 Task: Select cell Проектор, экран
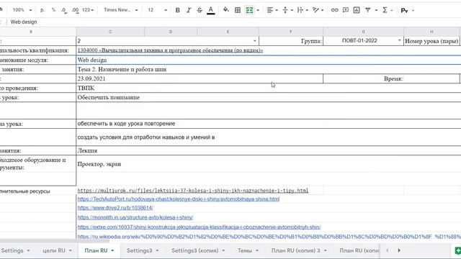point(269,164)
